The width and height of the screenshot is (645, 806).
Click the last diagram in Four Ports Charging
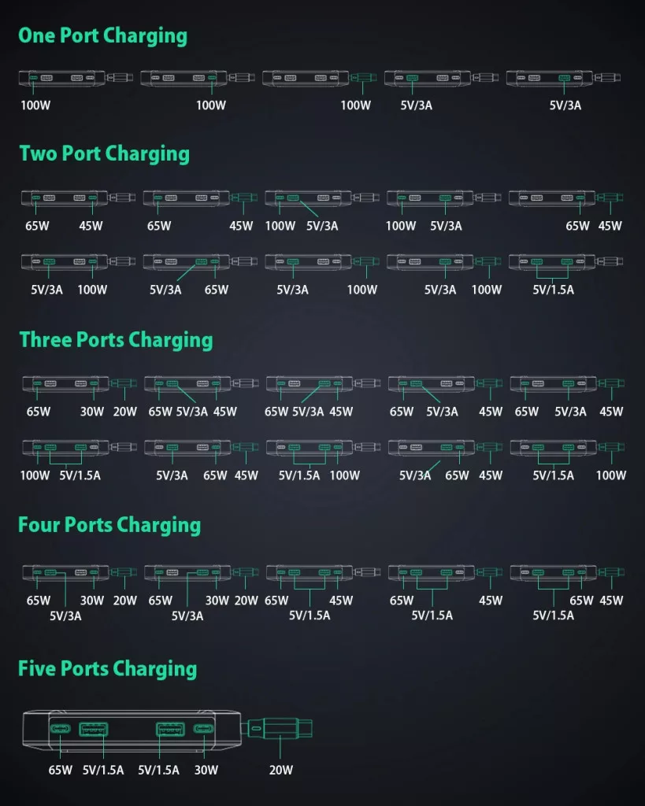click(567, 573)
